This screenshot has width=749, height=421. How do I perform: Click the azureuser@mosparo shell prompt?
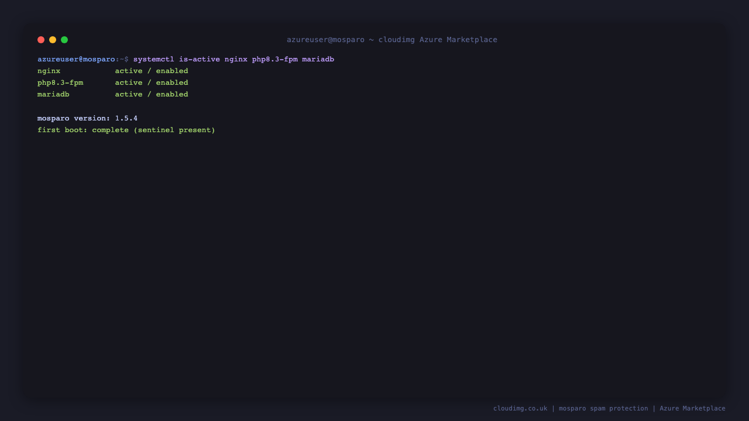click(x=83, y=59)
